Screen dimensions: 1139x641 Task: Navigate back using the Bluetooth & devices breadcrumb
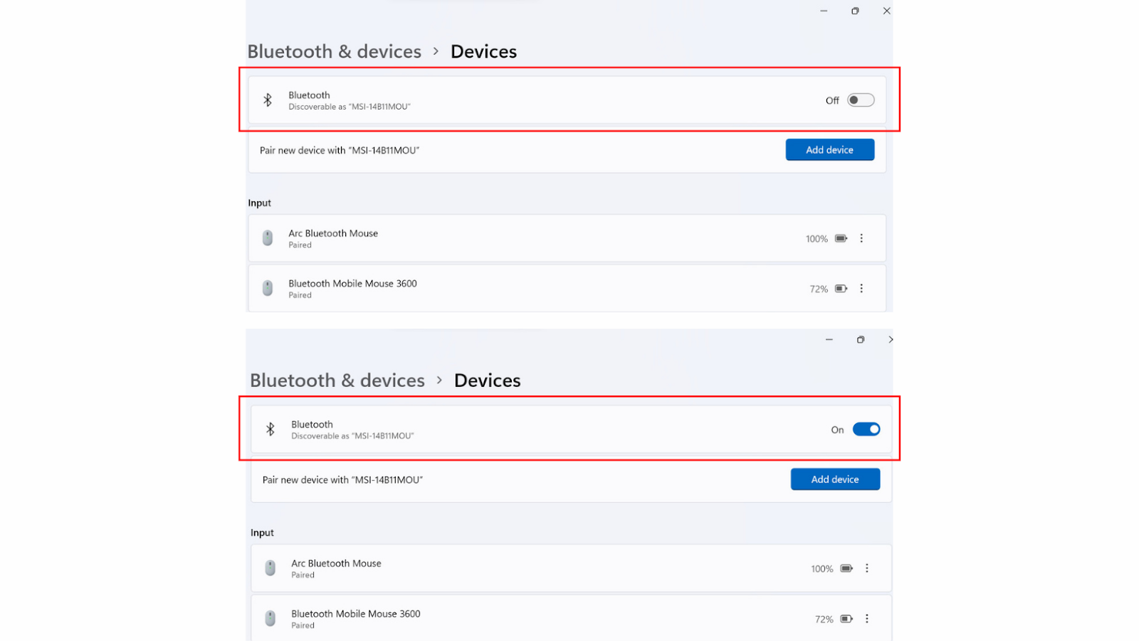(334, 51)
